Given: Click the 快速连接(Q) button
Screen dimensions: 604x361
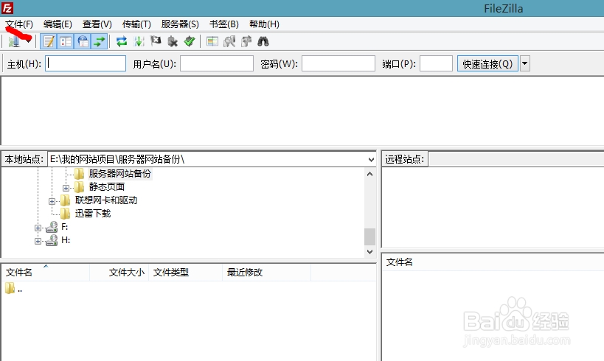Looking at the screenshot, I should 487,63.
